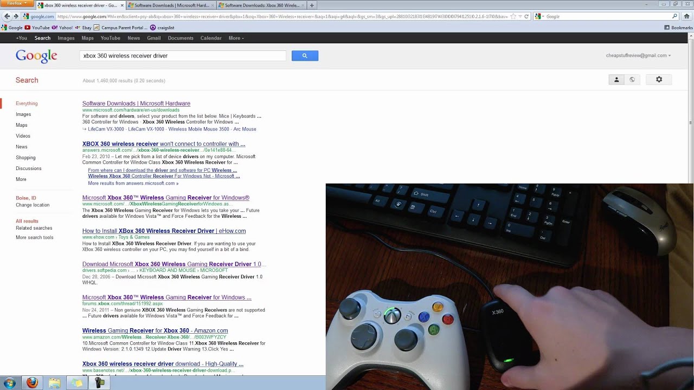Open the cheapstuffreview@gmail.com account dropdown
This screenshot has width=694, height=390.
coord(638,55)
